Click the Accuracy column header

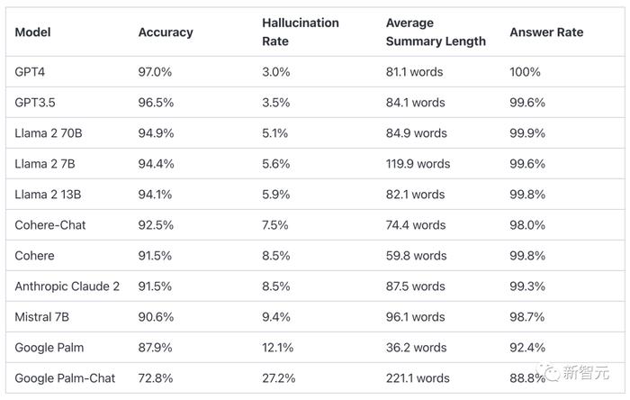(166, 32)
